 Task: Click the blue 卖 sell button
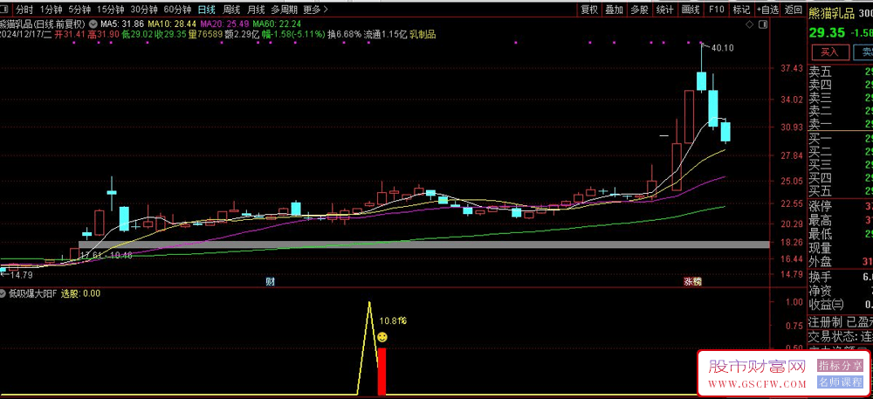pos(864,52)
